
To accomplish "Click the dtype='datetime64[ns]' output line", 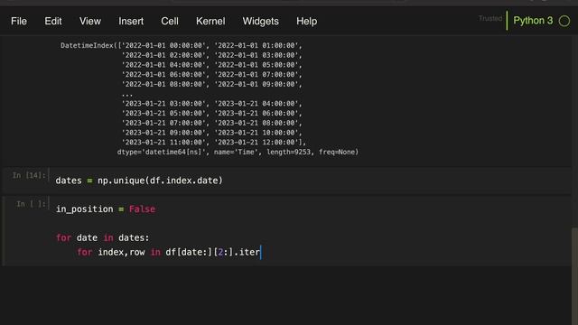I will [238, 153].
